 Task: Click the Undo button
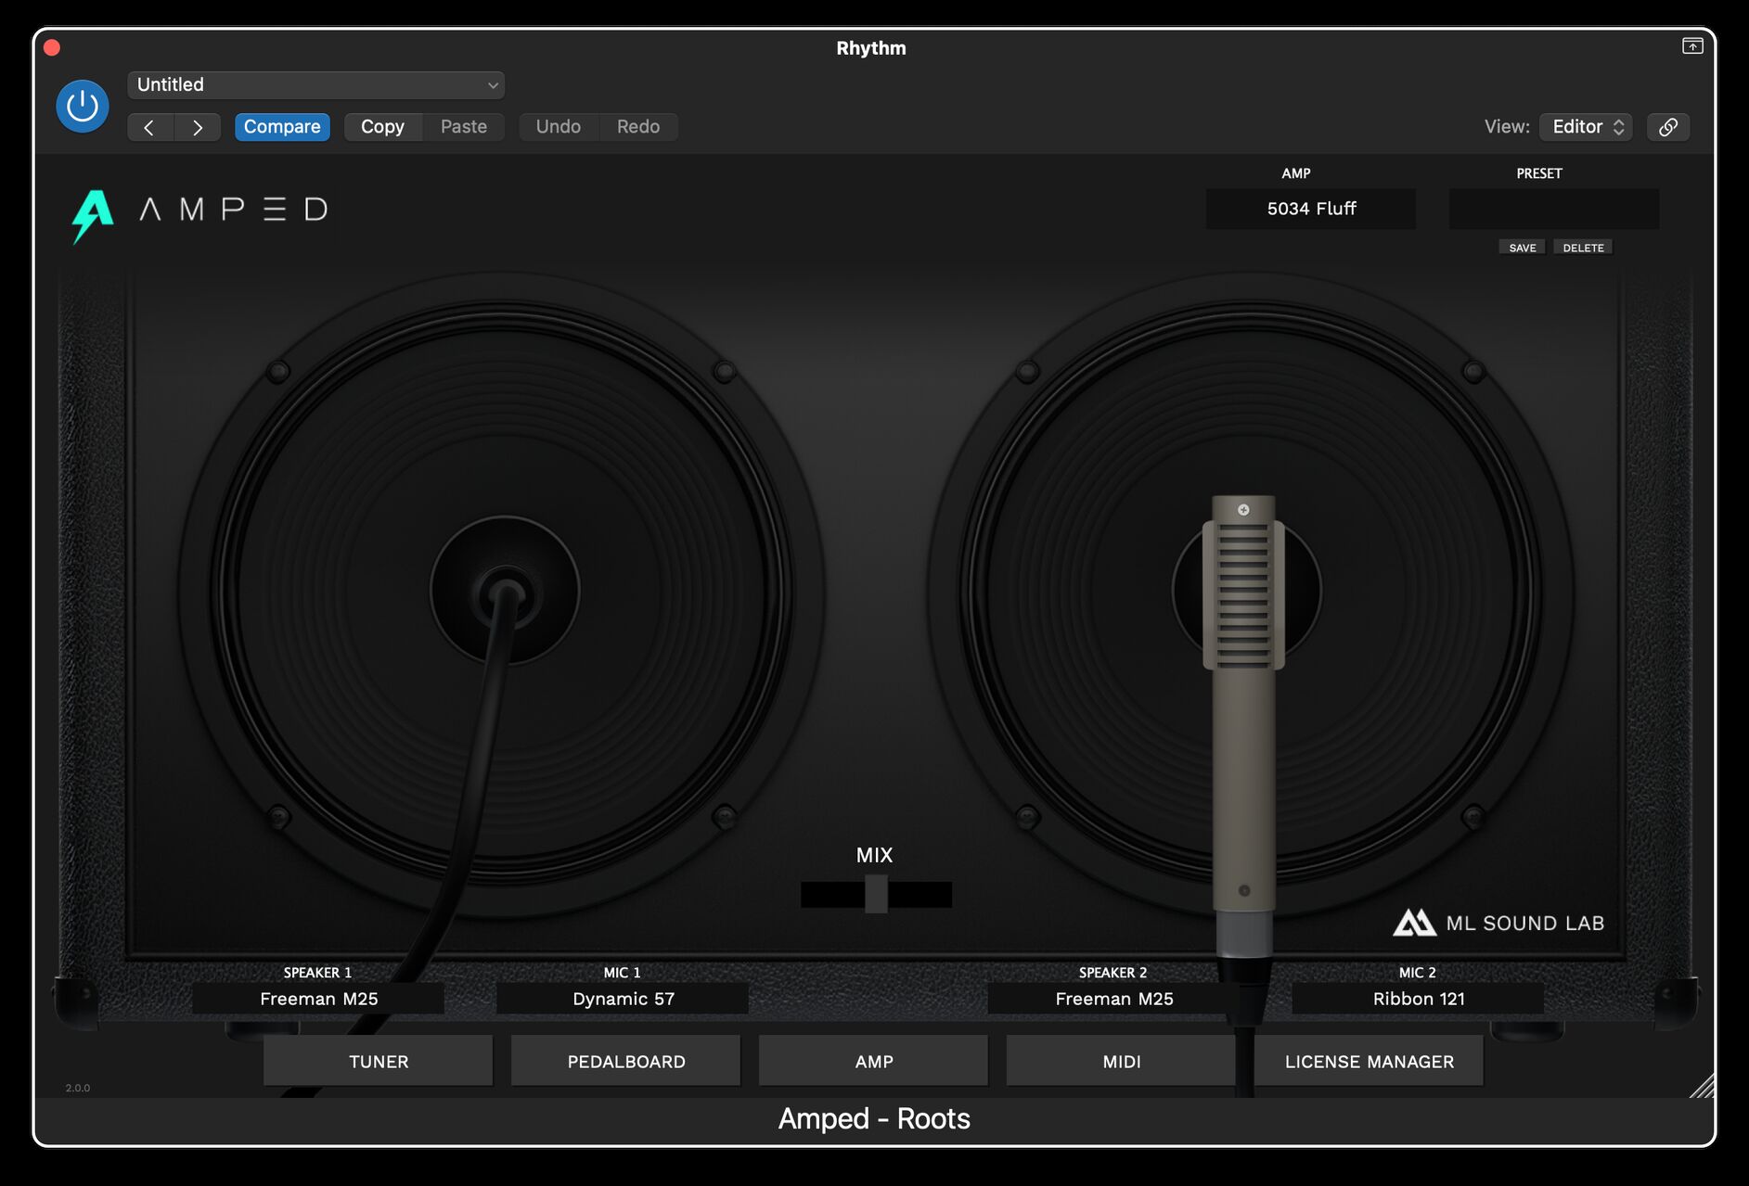click(559, 127)
